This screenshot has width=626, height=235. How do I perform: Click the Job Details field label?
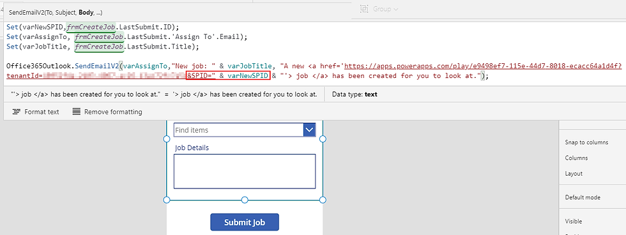192,148
